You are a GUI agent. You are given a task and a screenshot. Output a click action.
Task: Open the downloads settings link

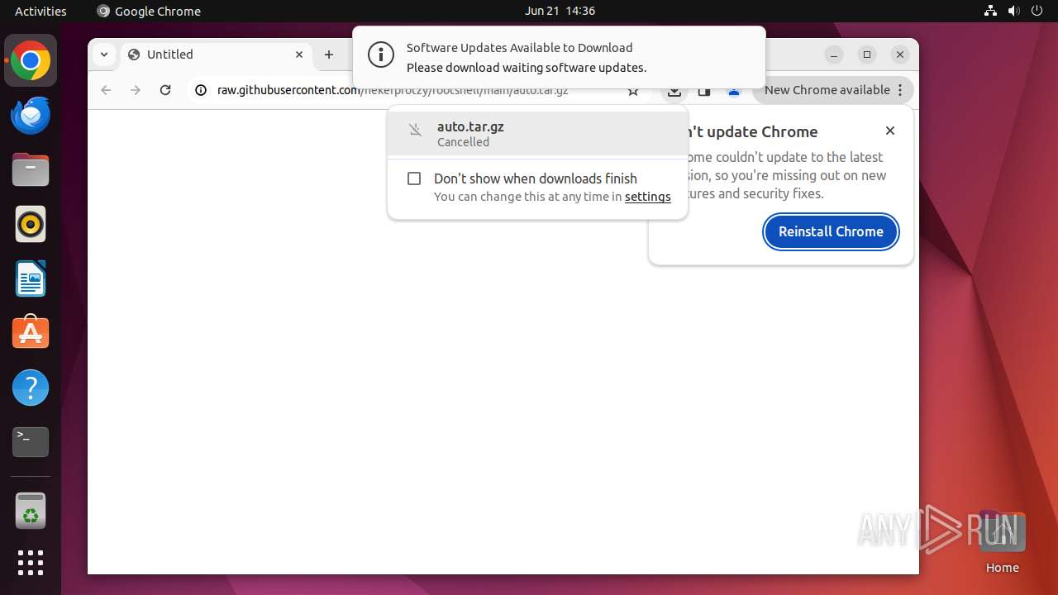[x=647, y=197]
